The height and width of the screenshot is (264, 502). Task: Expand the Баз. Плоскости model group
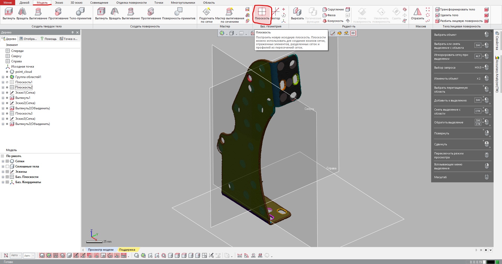3,177
